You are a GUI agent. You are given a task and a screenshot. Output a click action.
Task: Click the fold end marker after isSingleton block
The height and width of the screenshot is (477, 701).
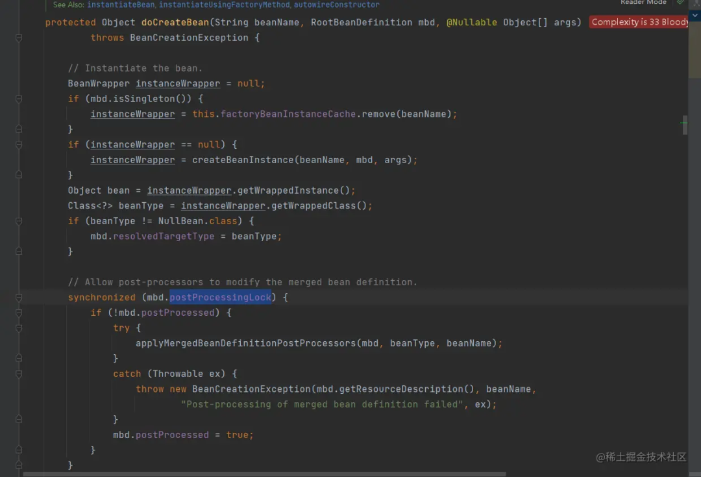pos(19,129)
